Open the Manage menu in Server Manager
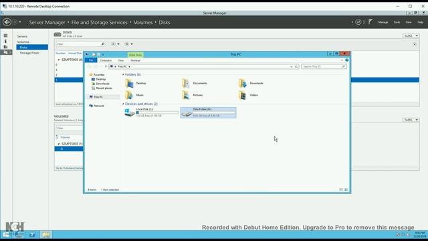 point(383,22)
